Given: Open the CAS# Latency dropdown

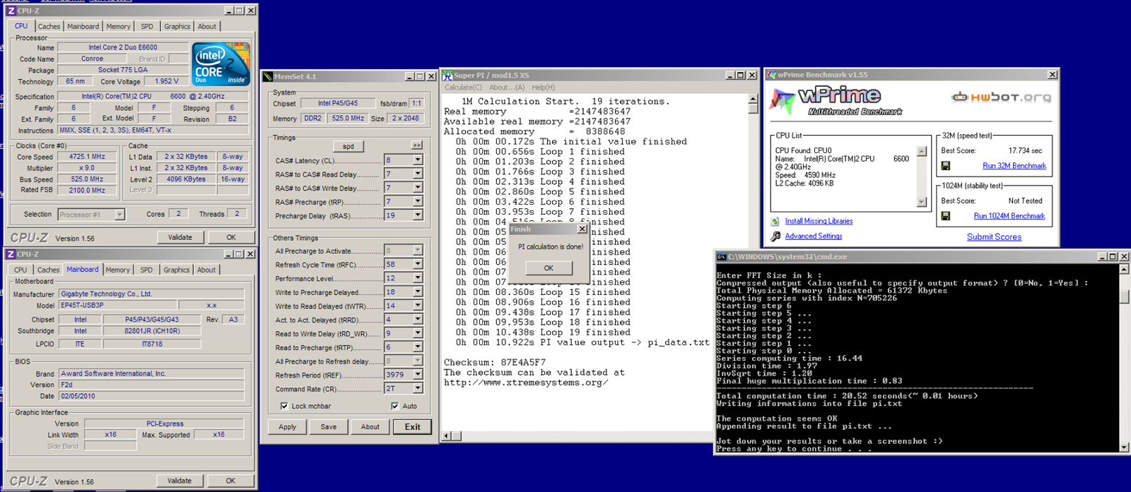Looking at the screenshot, I should pos(418,160).
